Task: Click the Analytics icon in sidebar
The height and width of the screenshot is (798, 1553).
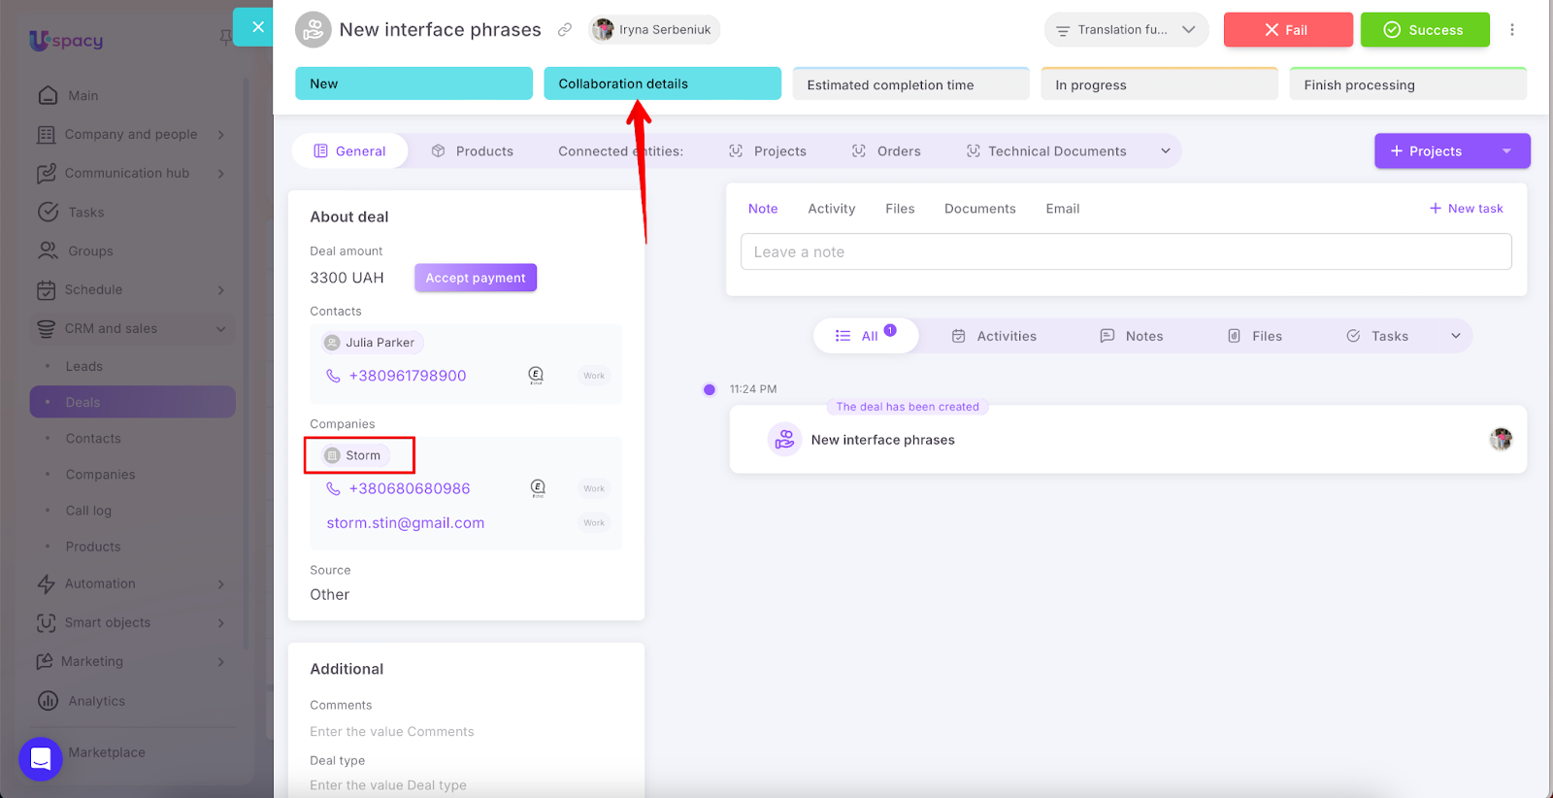Action: pyautogui.click(x=48, y=701)
